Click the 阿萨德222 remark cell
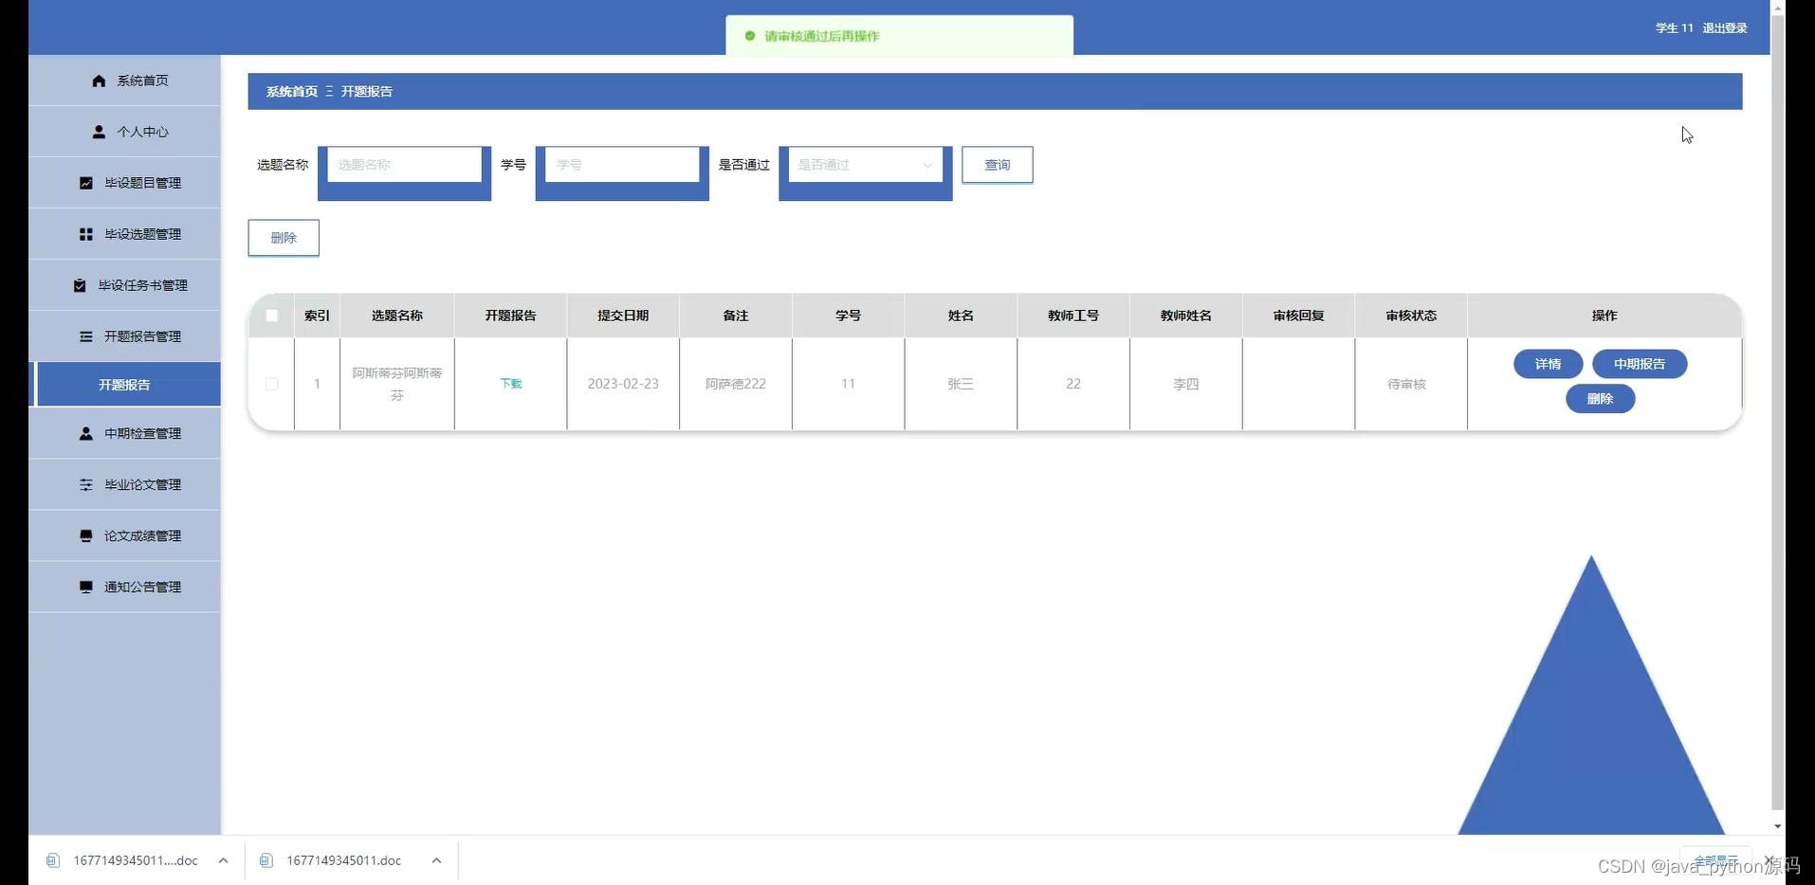 pos(735,384)
